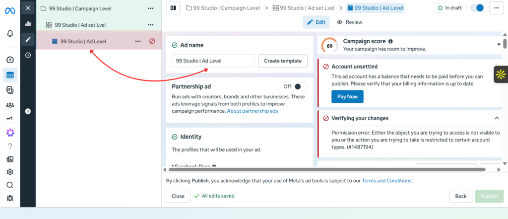Image resolution: width=508 pixels, height=219 pixels.
Task: Open the Settings gear icon
Action: coord(10,172)
